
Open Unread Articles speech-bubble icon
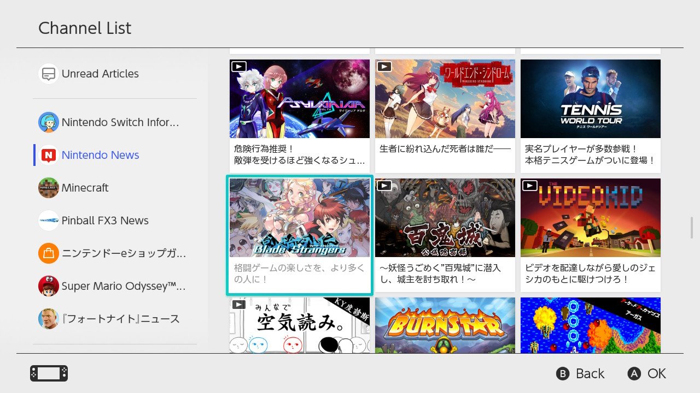[49, 73]
